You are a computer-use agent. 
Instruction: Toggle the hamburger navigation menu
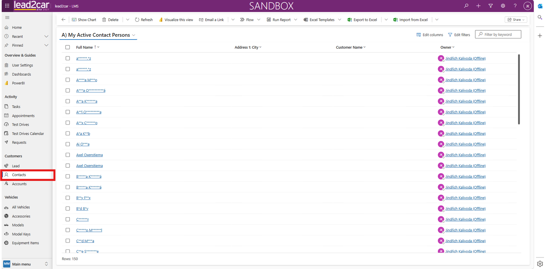pyautogui.click(x=7, y=17)
